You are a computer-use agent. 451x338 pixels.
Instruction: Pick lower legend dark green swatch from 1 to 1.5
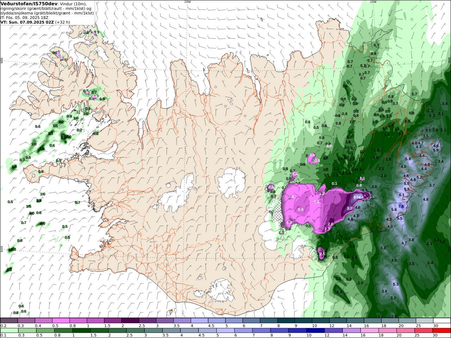coord(81,331)
